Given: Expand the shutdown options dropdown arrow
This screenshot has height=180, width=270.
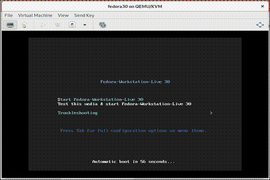Looking at the screenshot, I should point(85,25).
